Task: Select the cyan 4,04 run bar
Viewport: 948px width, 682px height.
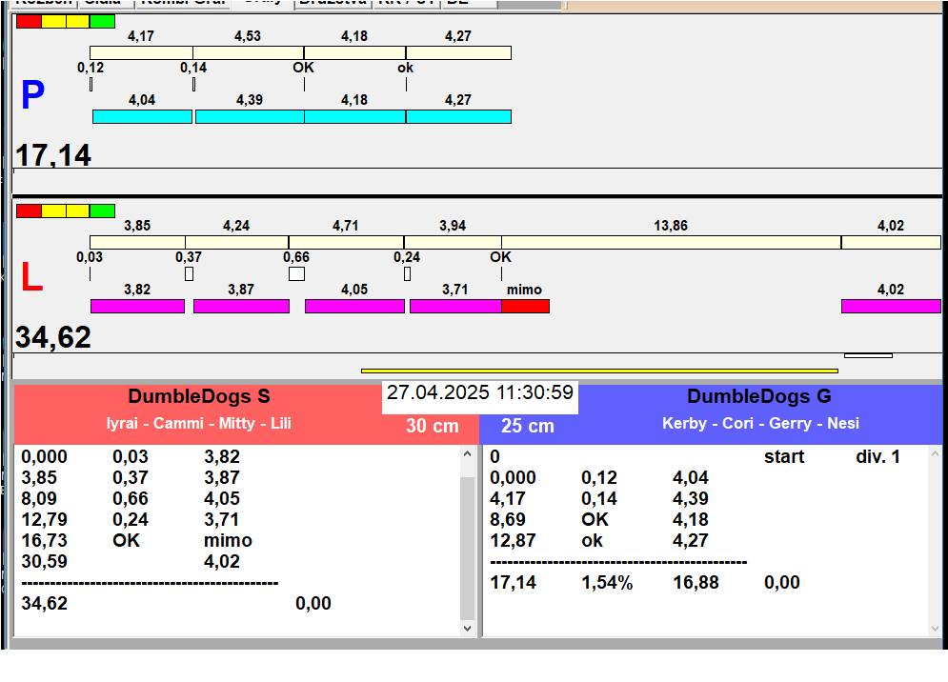Action: pos(142,116)
